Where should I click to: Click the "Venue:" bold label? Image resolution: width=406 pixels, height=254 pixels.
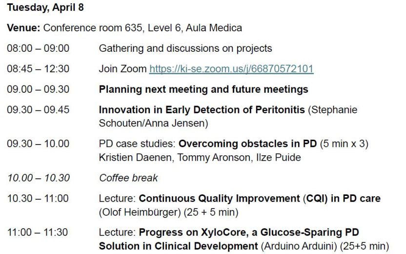[23, 28]
